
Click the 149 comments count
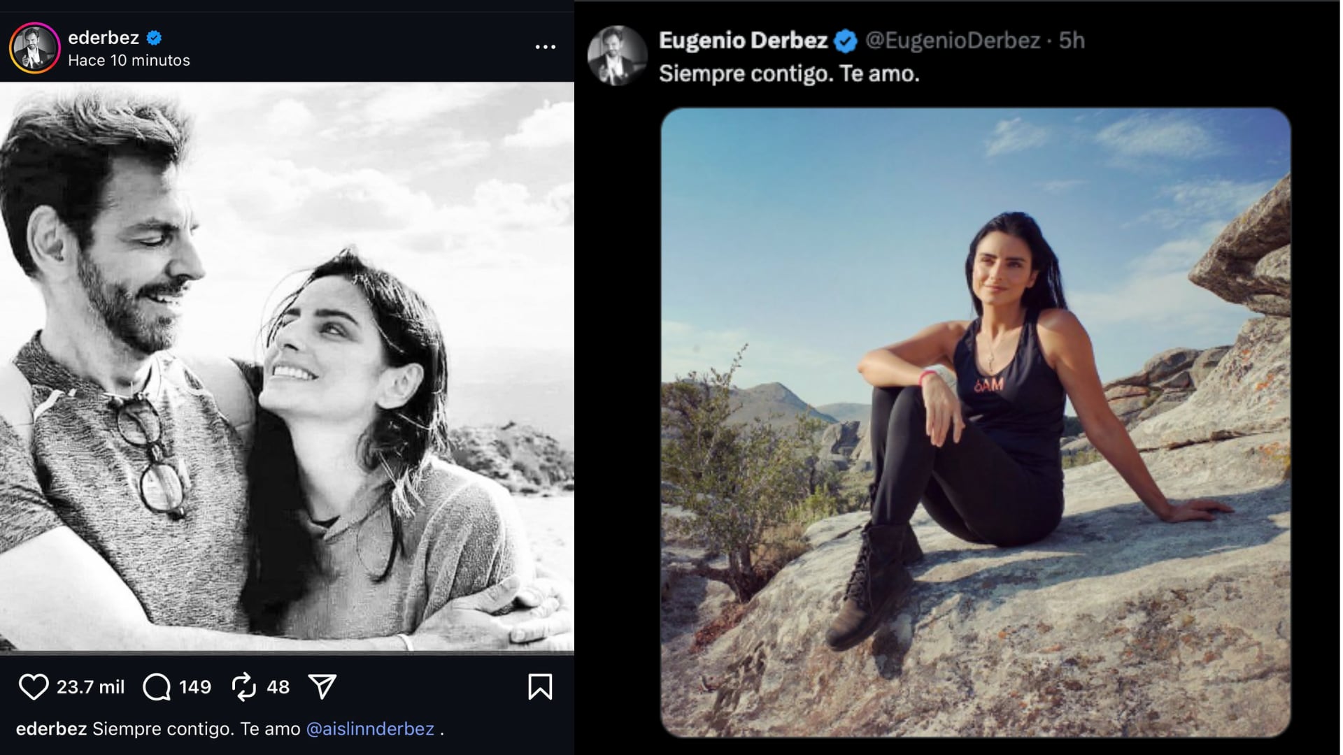pyautogui.click(x=195, y=687)
